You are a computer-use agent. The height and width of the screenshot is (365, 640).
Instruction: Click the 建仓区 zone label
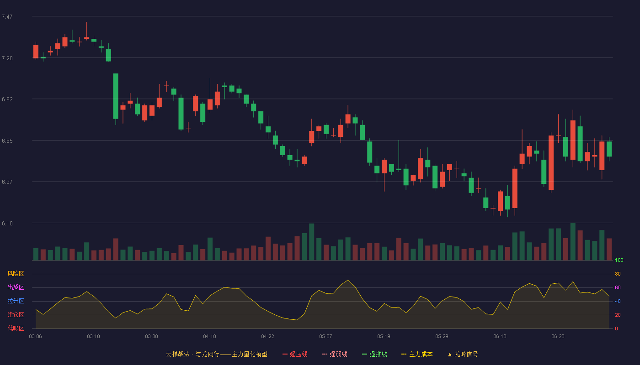pyautogui.click(x=16, y=315)
